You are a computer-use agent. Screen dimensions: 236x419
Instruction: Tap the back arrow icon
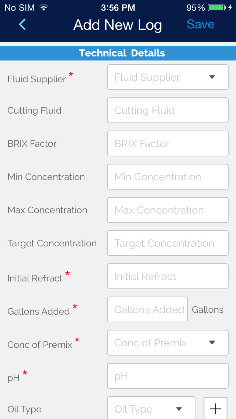point(22,25)
